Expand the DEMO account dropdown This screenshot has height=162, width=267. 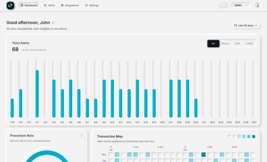(241, 5)
